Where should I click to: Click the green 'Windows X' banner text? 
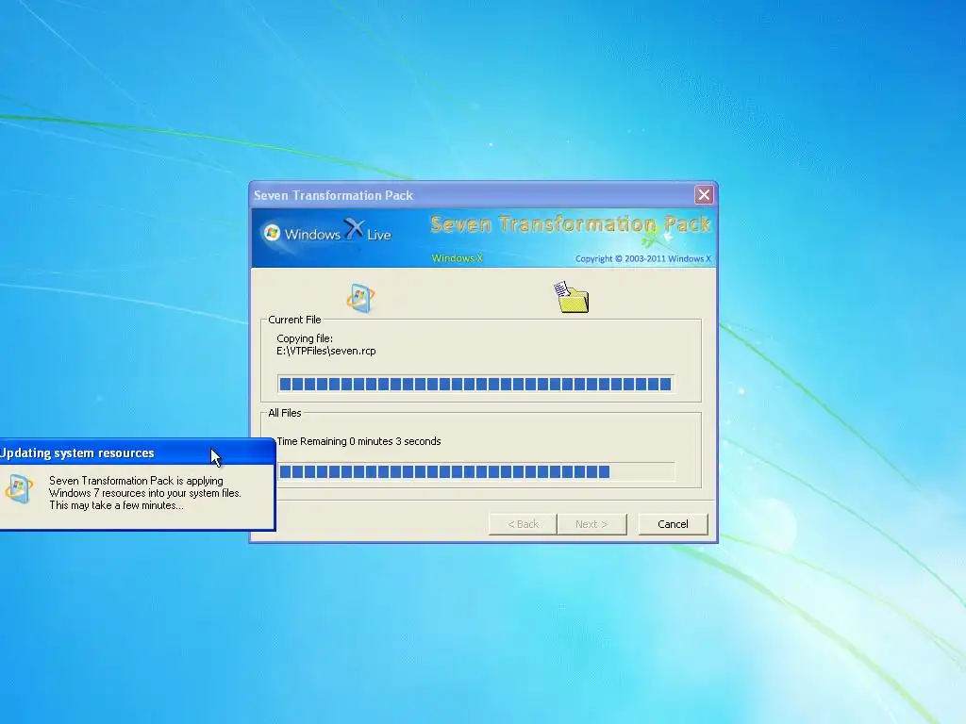pyautogui.click(x=458, y=258)
